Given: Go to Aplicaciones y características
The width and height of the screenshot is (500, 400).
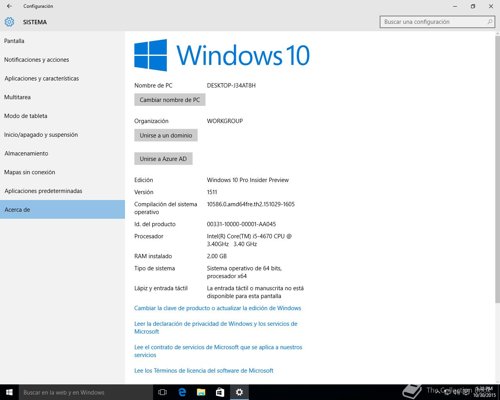Looking at the screenshot, I should coord(62,78).
